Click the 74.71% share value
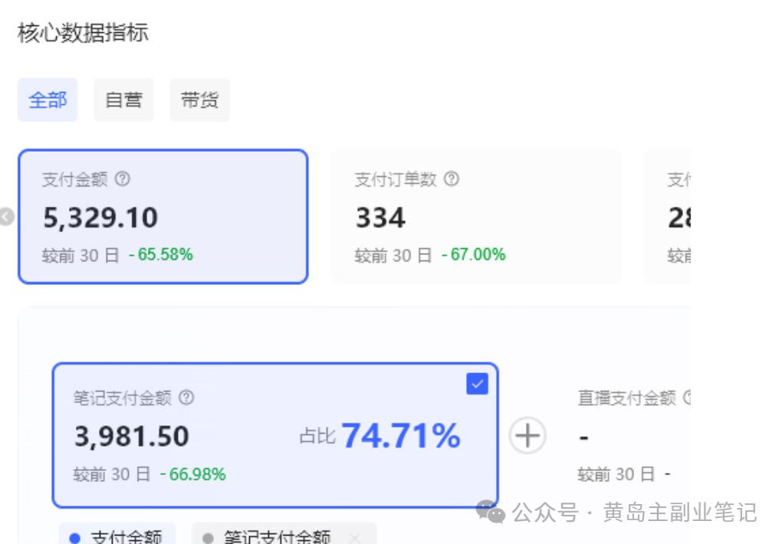The height and width of the screenshot is (544, 782). click(401, 435)
